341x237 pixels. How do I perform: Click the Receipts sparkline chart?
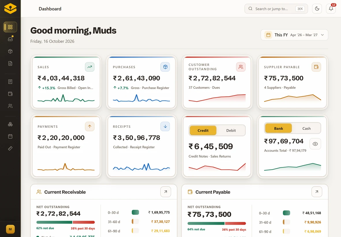point(141,167)
